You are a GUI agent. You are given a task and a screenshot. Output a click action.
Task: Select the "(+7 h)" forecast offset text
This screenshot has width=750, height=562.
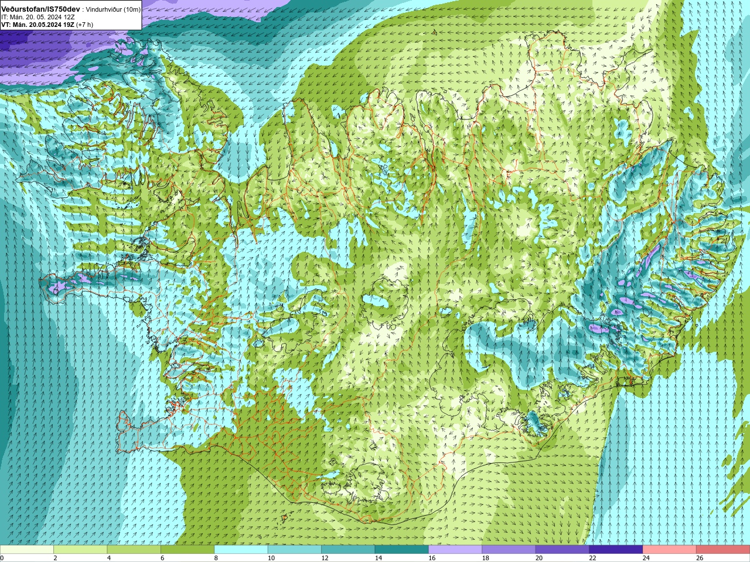pos(85,25)
